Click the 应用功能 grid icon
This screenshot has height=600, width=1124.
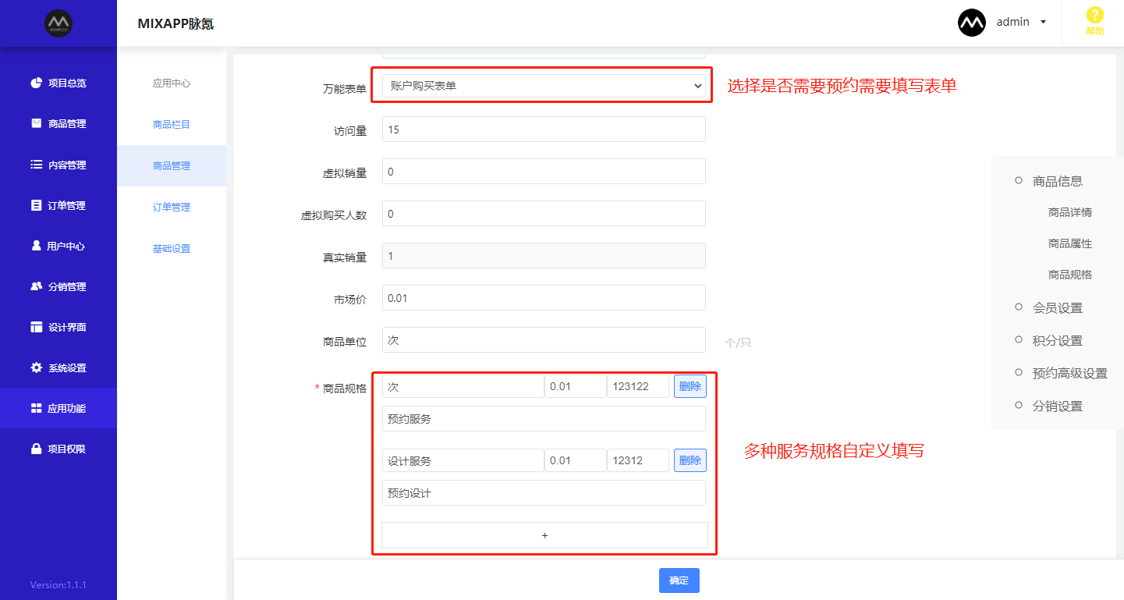pos(36,408)
